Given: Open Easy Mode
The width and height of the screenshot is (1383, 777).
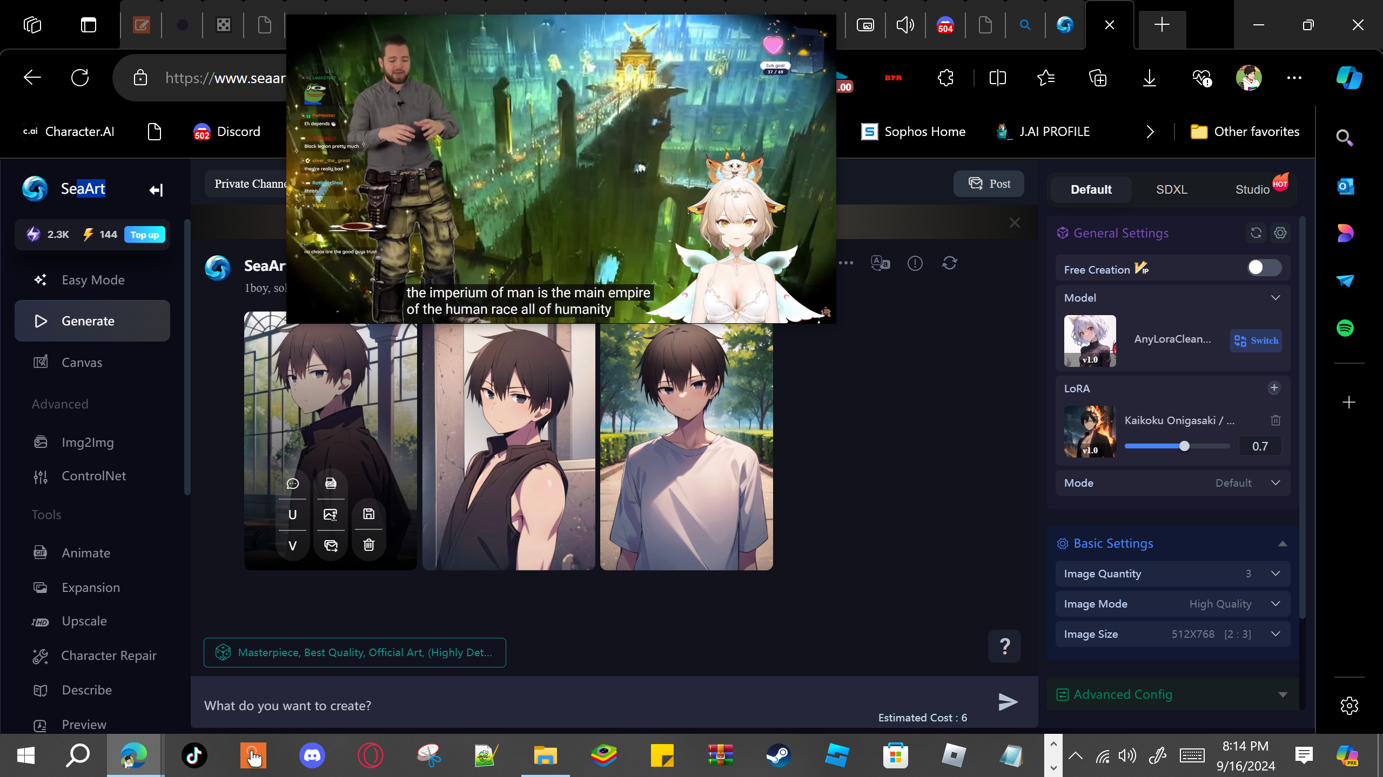Looking at the screenshot, I should pos(92,280).
